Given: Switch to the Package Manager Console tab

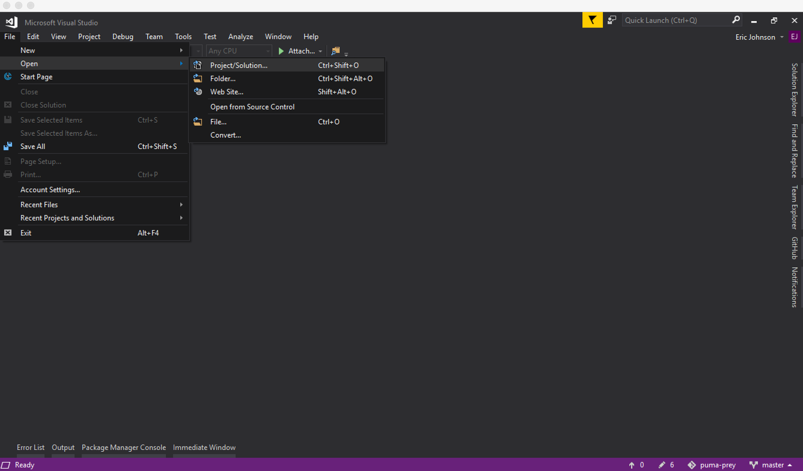Looking at the screenshot, I should pos(123,447).
